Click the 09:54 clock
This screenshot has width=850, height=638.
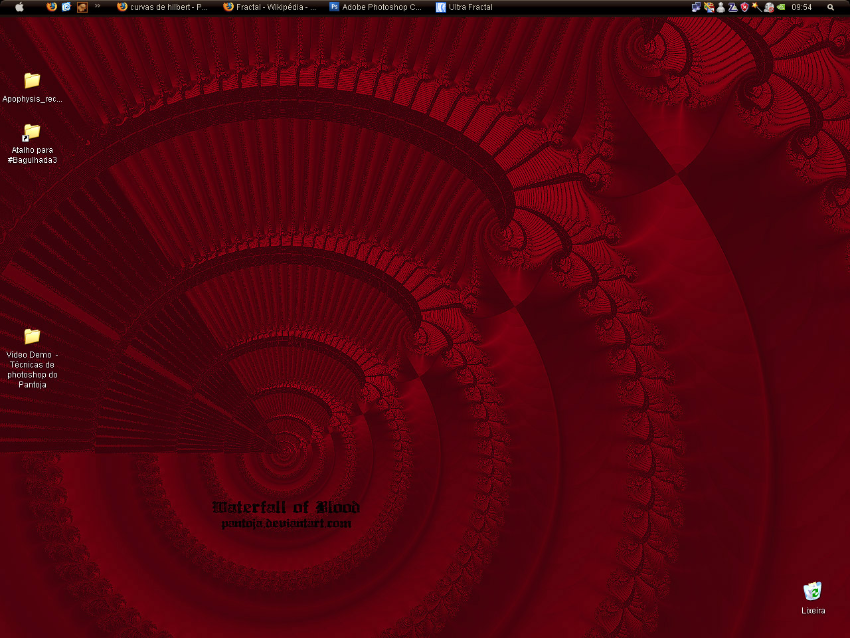click(802, 7)
